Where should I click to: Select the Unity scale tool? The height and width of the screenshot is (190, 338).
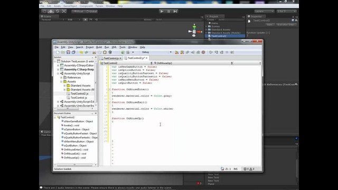pyautogui.click(x=64, y=11)
